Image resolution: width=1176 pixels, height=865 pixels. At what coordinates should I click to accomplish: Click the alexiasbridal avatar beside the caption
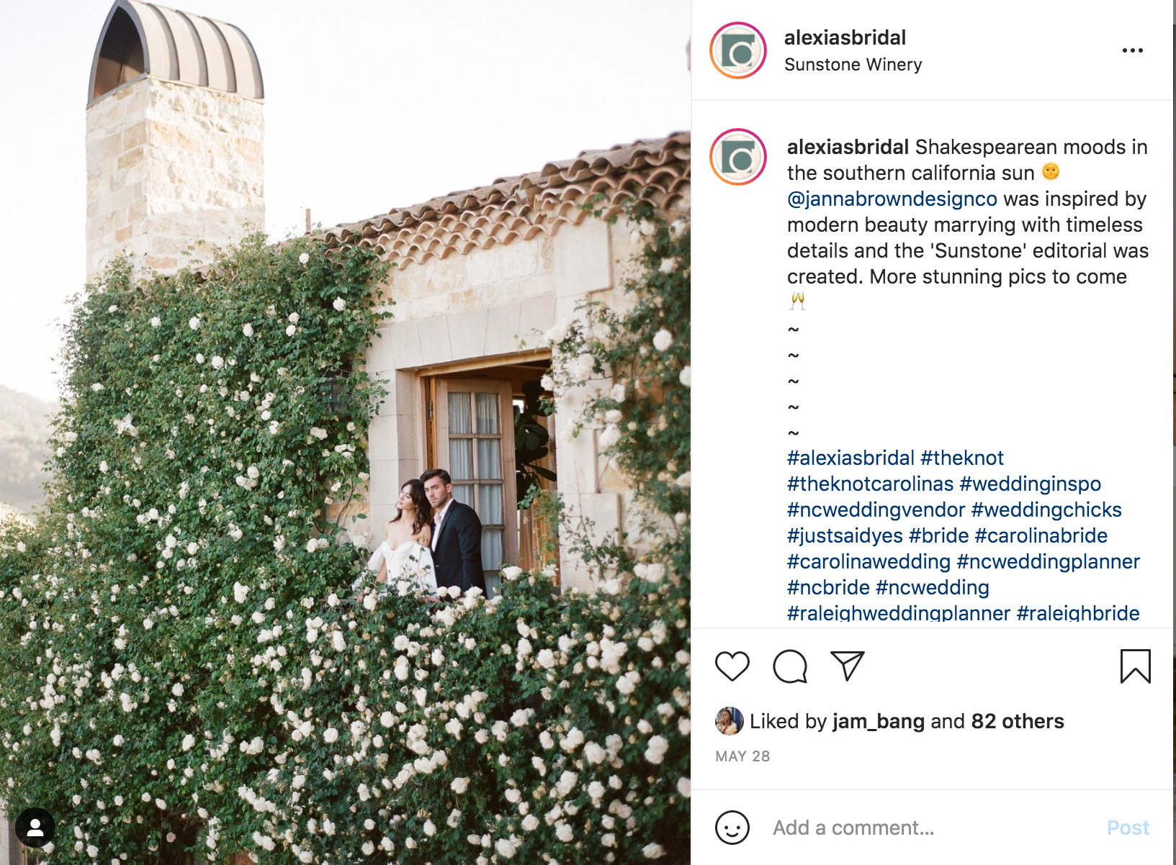pos(738,157)
